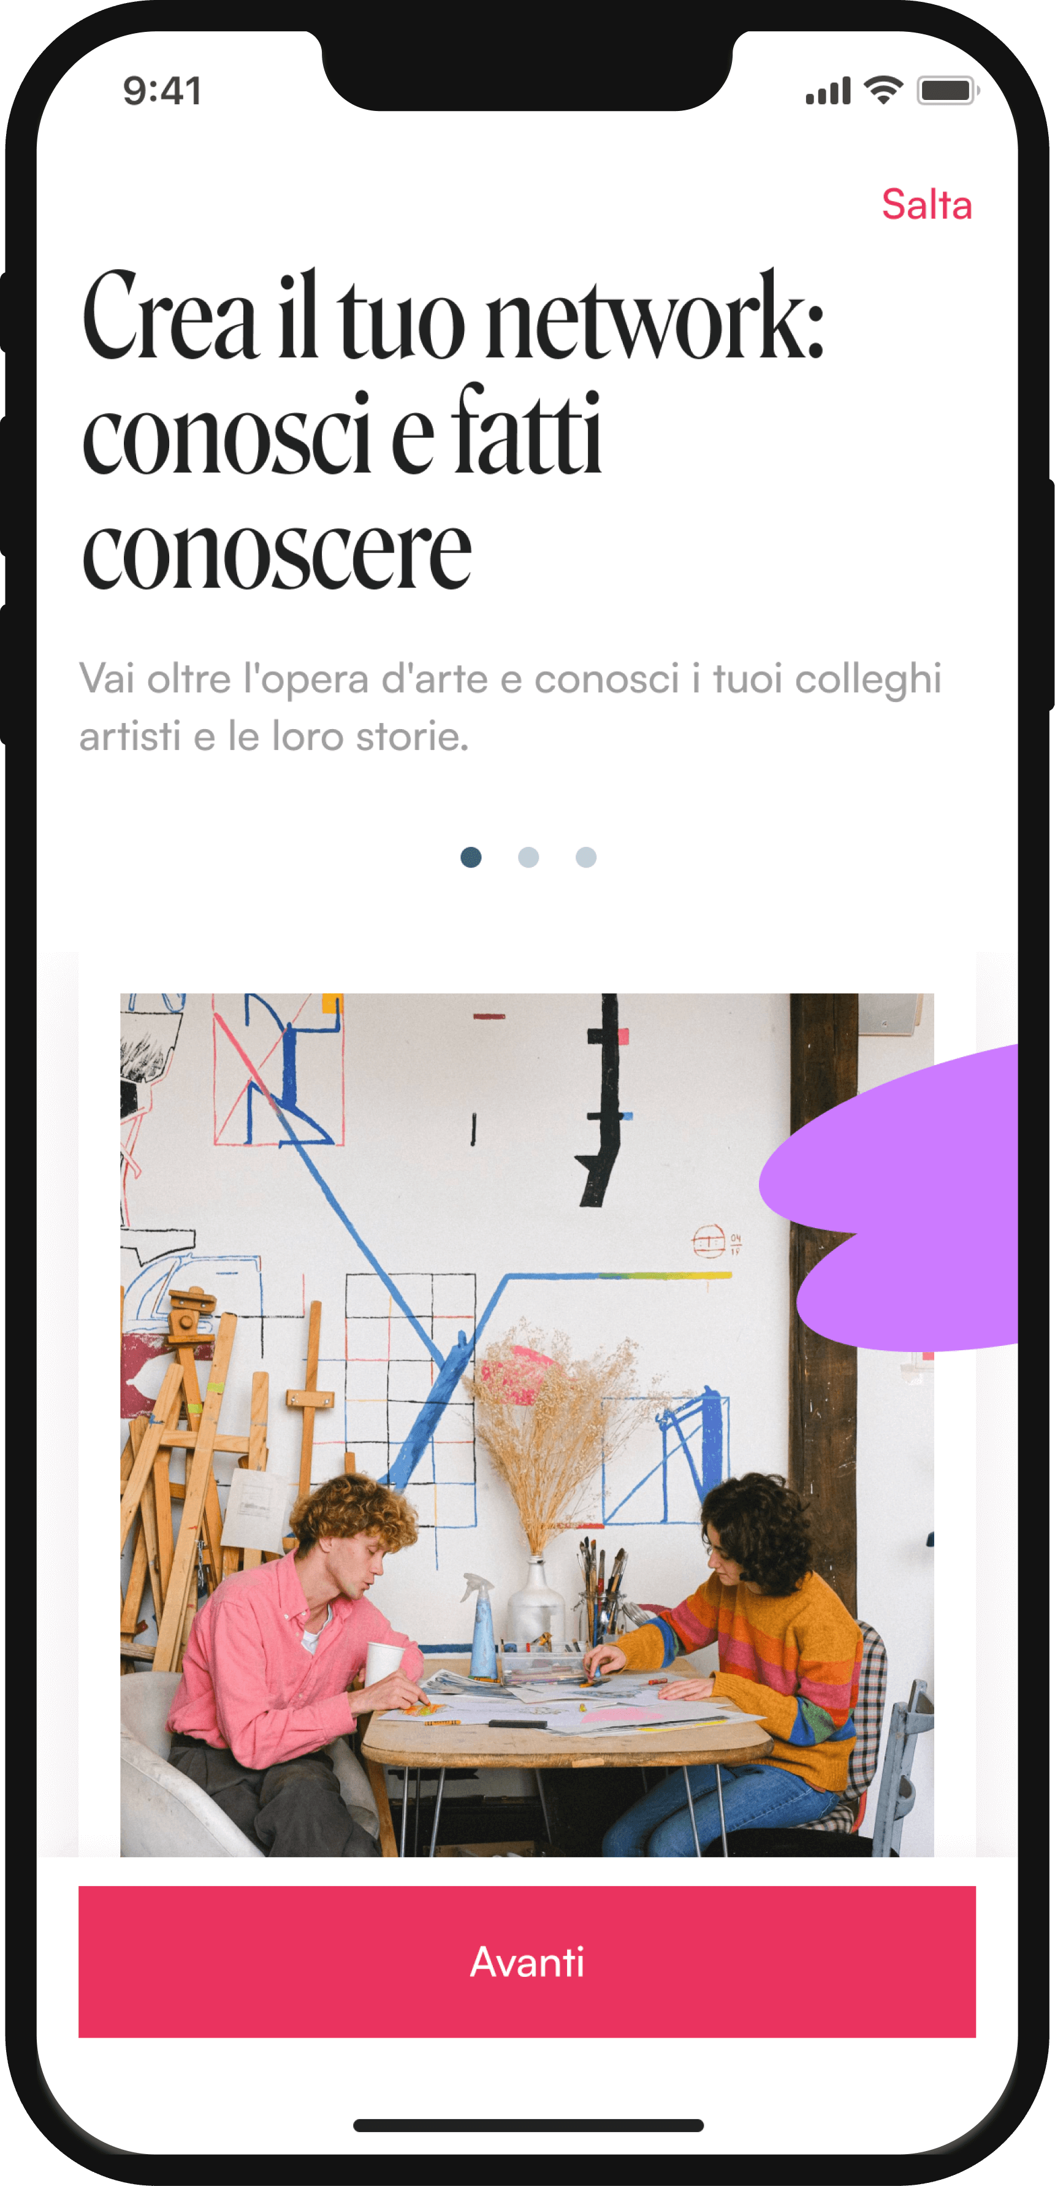Tap the Salta skip link

[x=926, y=205]
